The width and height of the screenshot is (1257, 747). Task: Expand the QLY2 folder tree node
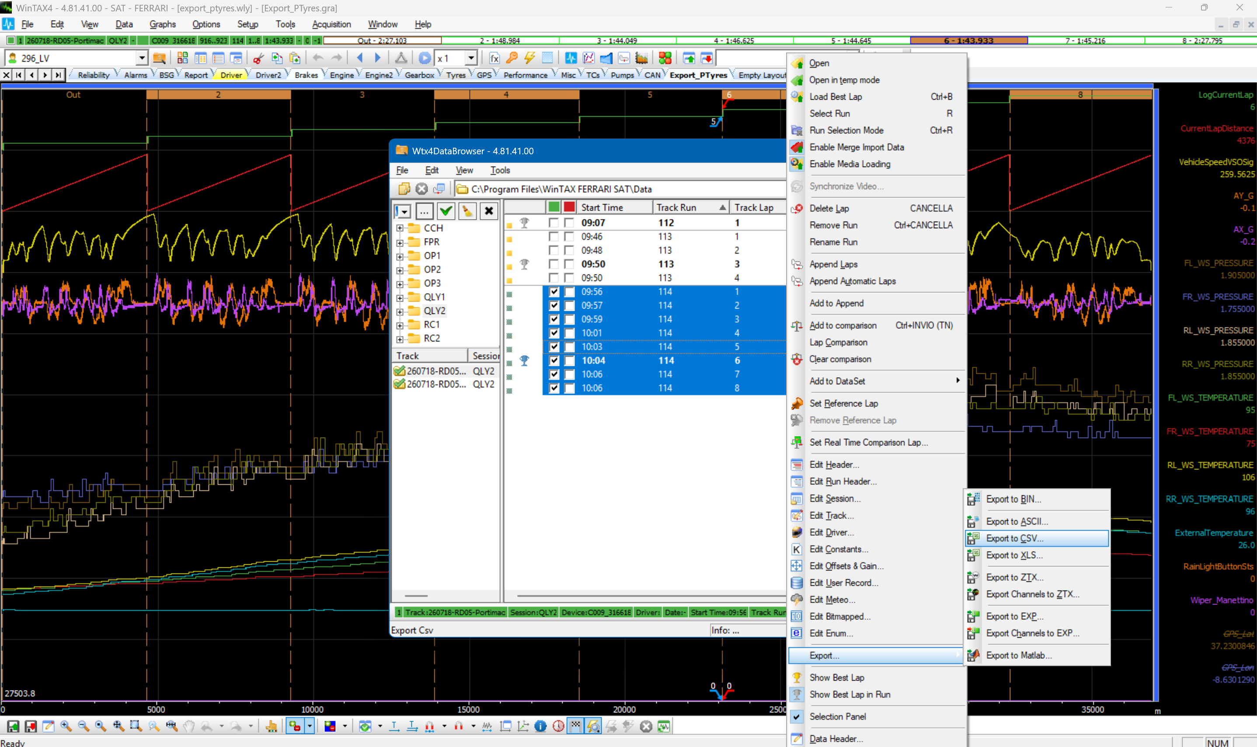pyautogui.click(x=400, y=311)
